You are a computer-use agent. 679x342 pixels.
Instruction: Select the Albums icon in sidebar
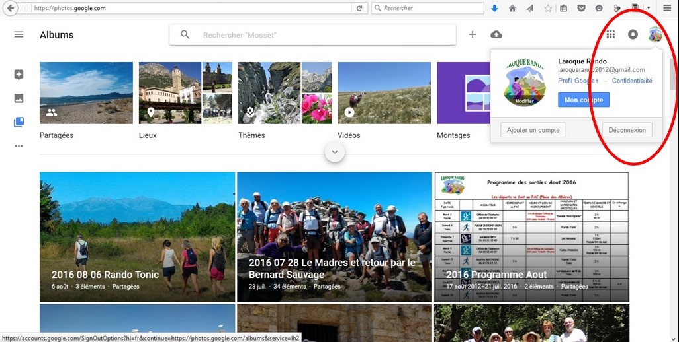click(x=19, y=122)
